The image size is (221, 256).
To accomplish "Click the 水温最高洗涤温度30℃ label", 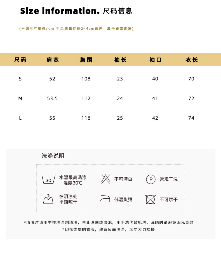I will (73, 180).
